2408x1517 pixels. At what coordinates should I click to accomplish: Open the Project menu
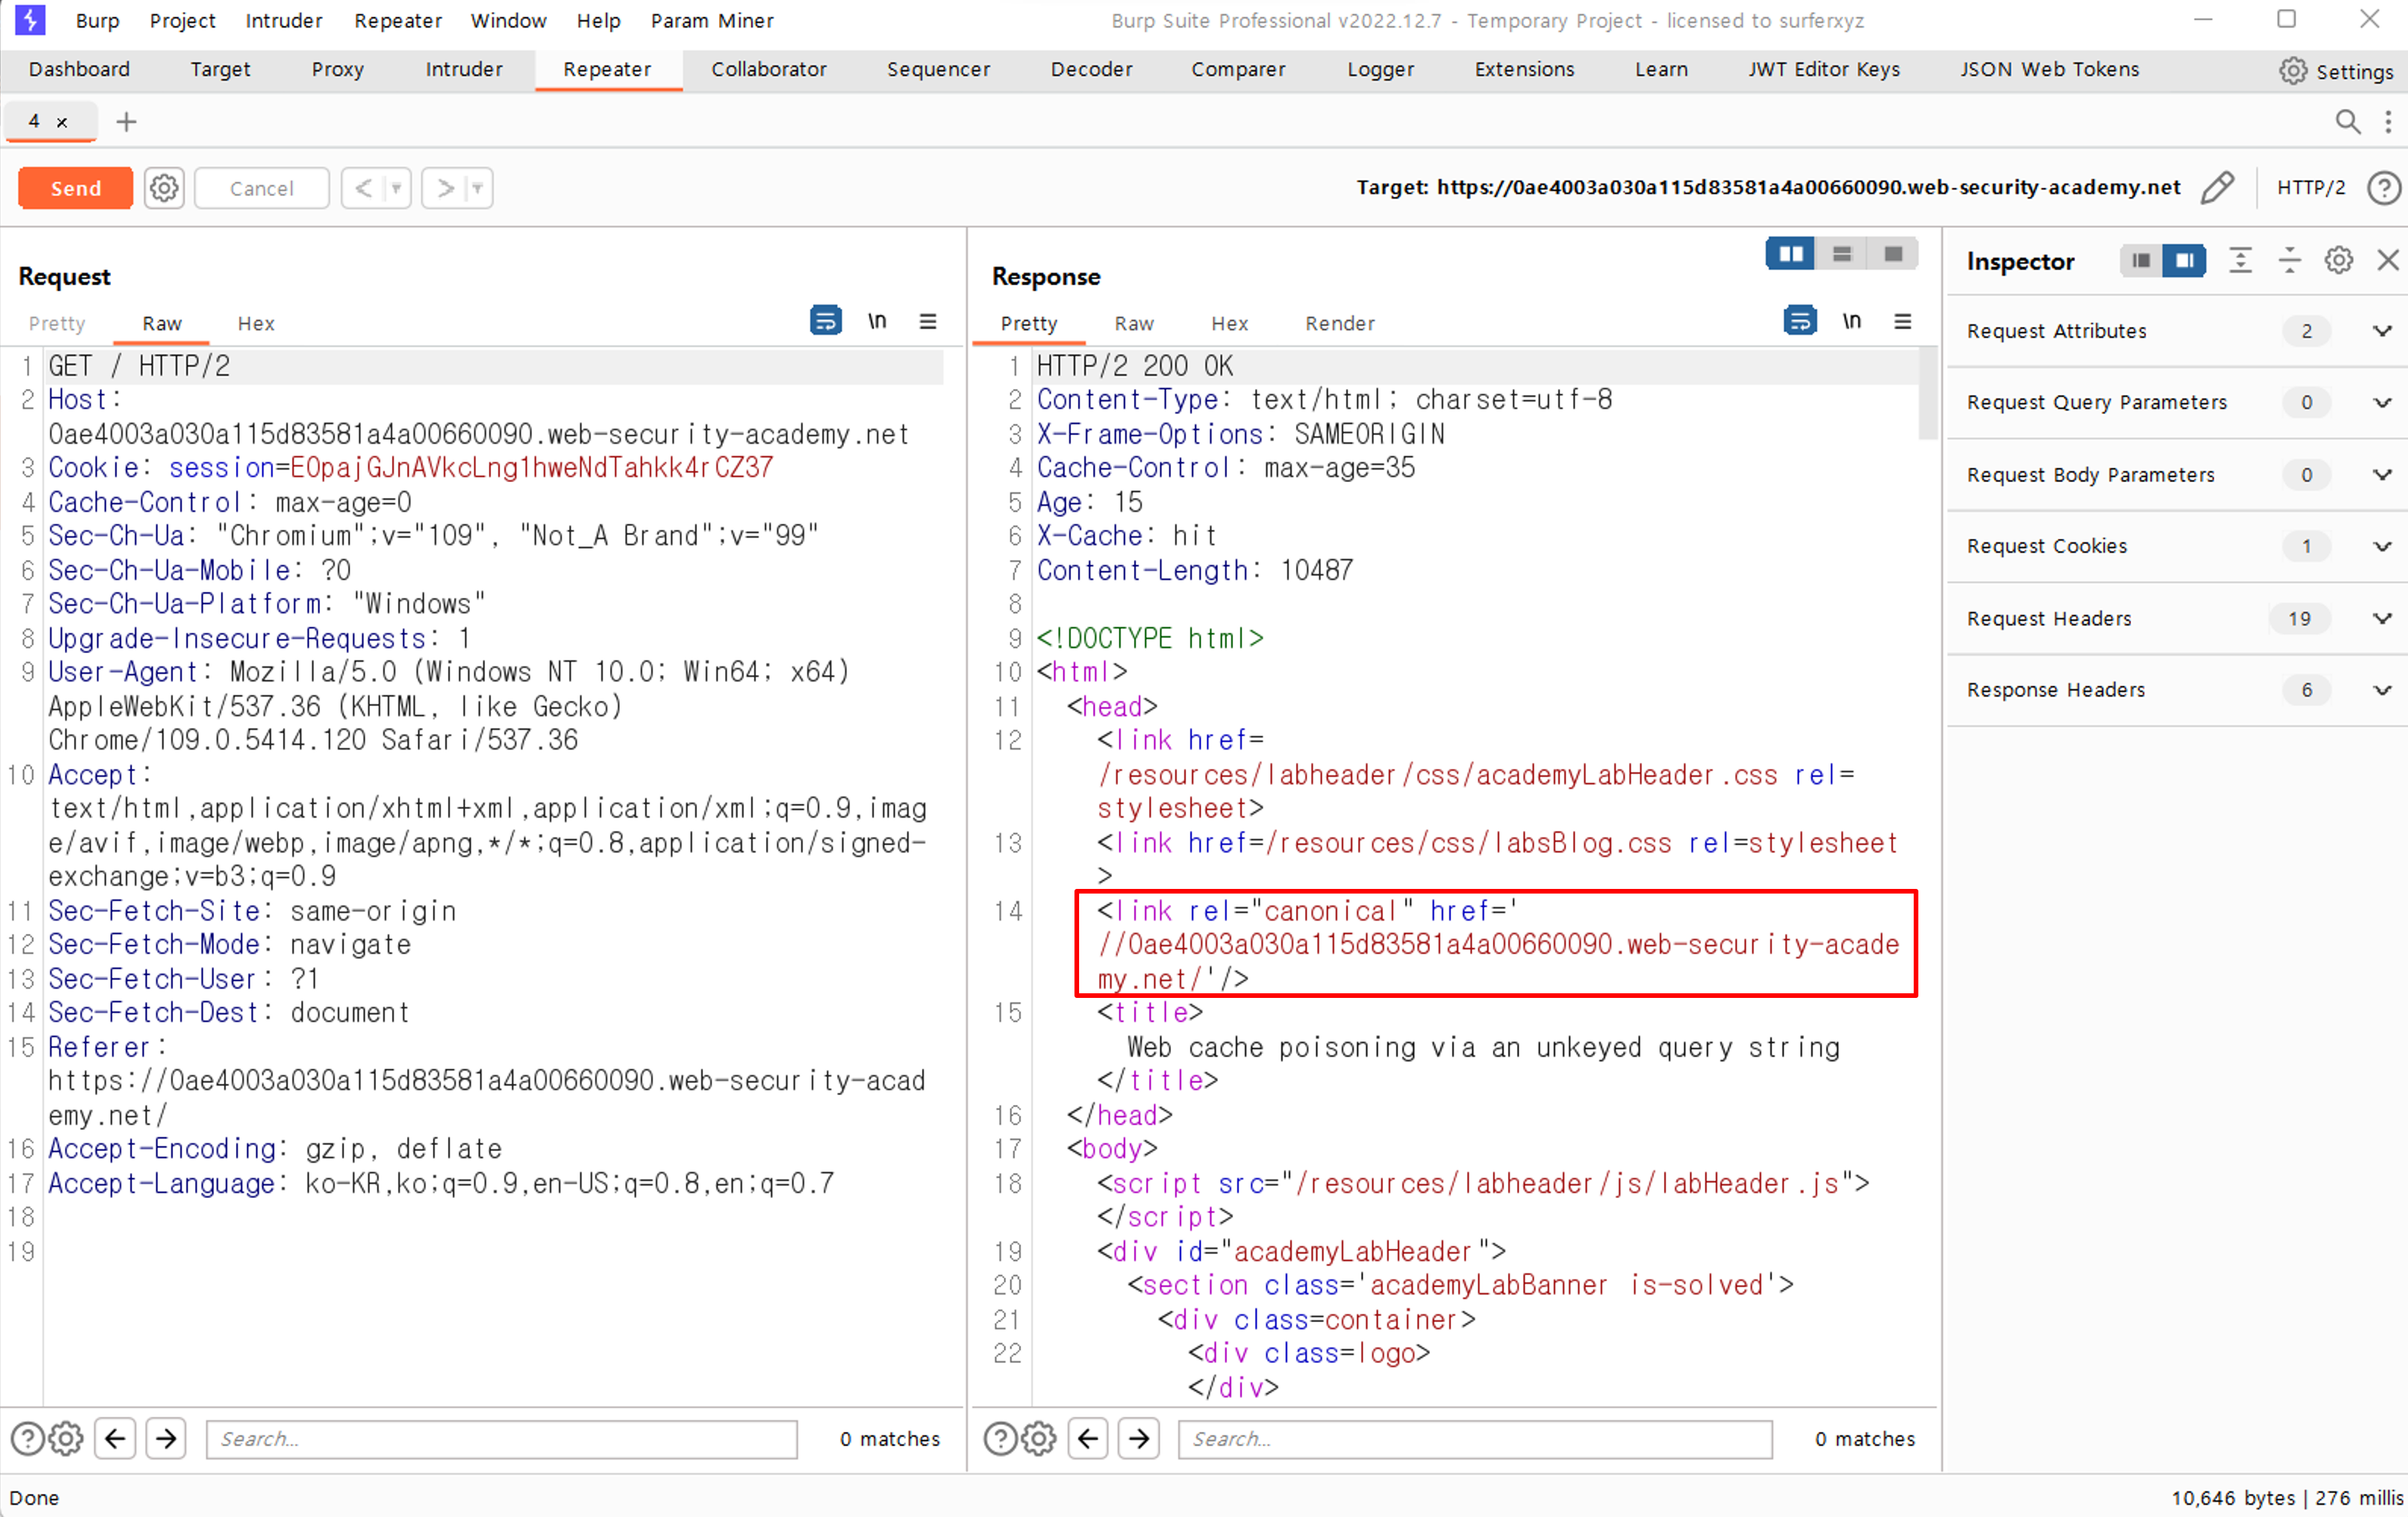pyautogui.click(x=182, y=20)
